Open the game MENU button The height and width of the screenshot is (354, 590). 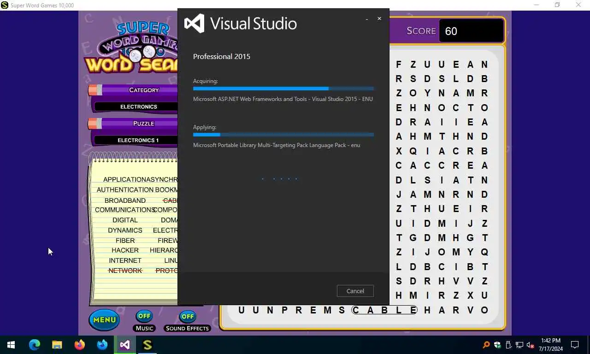click(105, 319)
